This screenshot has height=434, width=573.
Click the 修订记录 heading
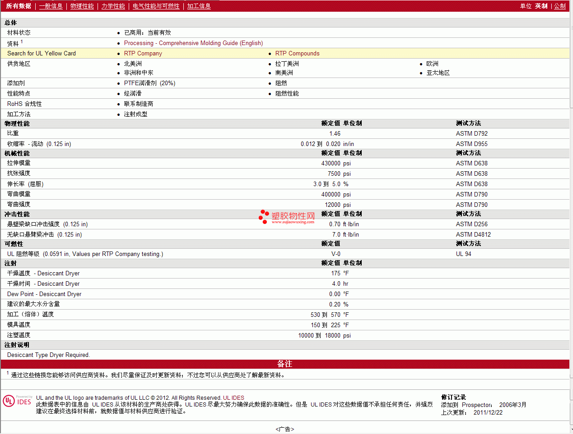(453, 397)
